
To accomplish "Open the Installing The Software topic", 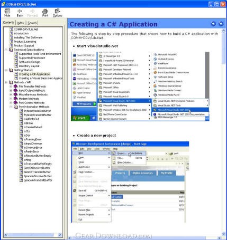I will [x=28, y=37].
